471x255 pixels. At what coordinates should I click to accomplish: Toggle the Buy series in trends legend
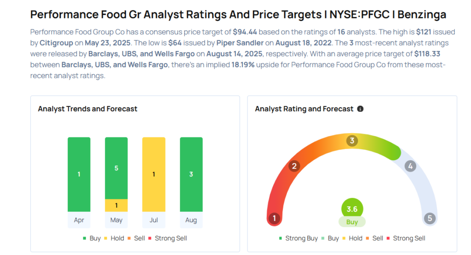pyautogui.click(x=92, y=238)
